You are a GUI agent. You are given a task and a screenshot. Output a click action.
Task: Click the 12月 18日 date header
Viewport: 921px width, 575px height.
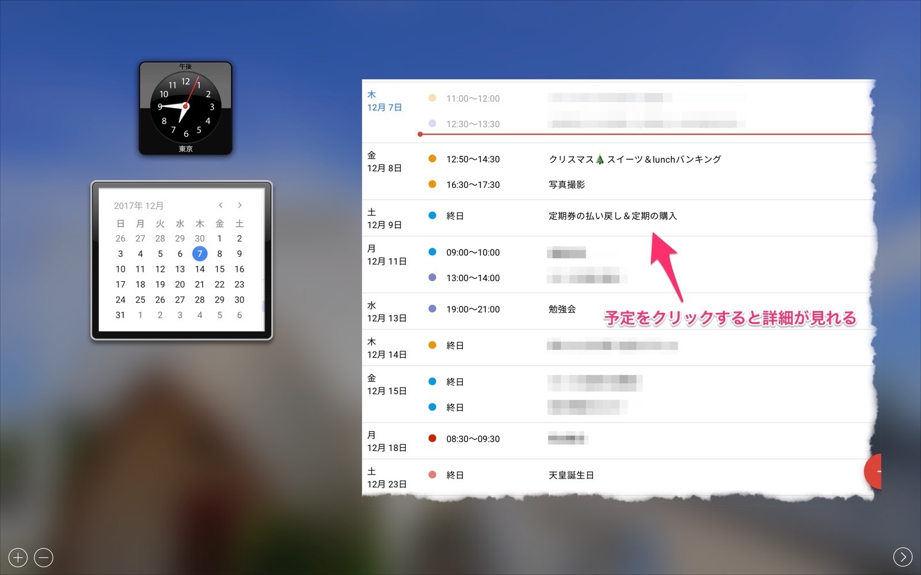[387, 448]
